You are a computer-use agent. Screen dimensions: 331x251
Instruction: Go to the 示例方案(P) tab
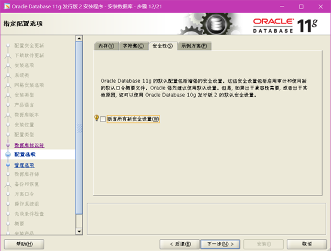(x=194, y=46)
